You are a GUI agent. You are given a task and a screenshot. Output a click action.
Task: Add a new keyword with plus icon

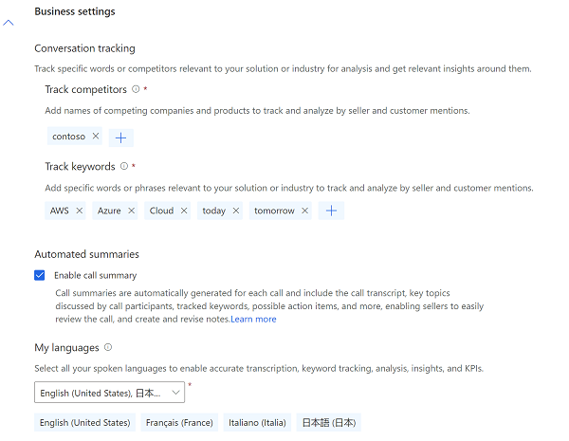(x=331, y=211)
